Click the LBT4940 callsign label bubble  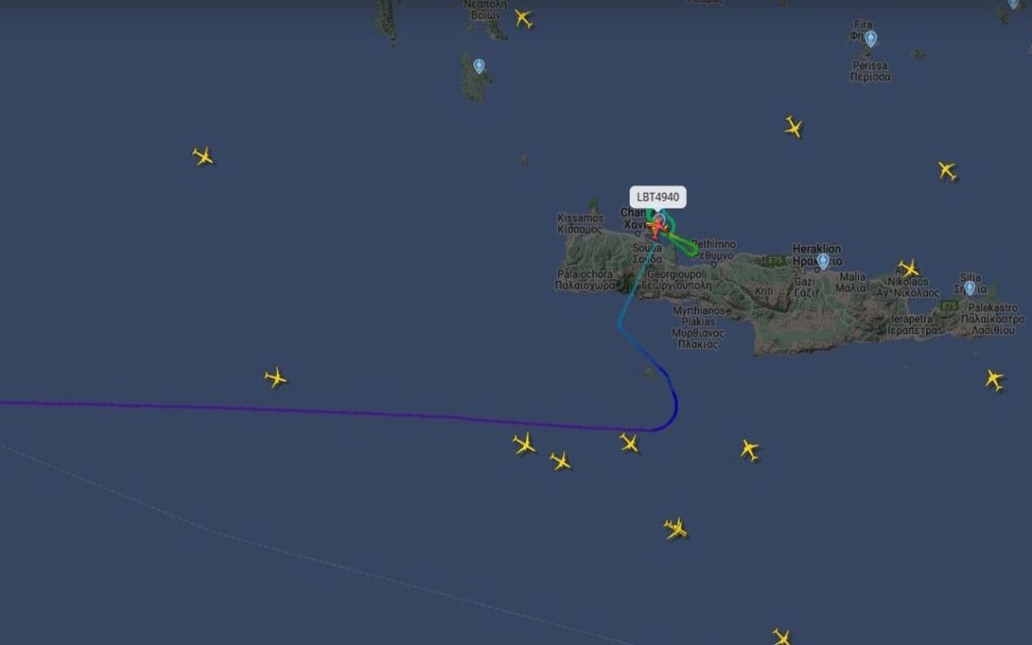click(x=657, y=196)
